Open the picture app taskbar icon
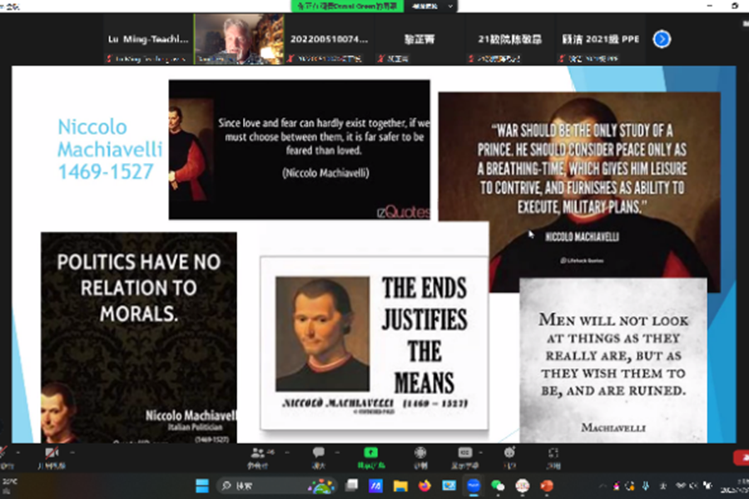Image resolution: width=749 pixels, height=499 pixels. [x=449, y=486]
